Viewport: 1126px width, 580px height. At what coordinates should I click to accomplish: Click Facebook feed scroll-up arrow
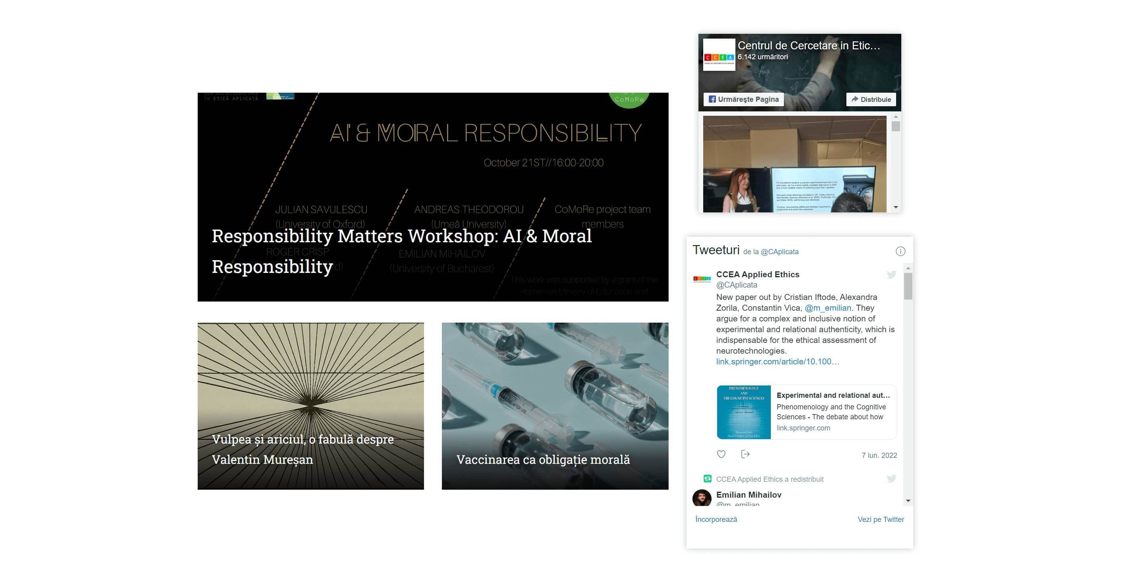pyautogui.click(x=896, y=117)
